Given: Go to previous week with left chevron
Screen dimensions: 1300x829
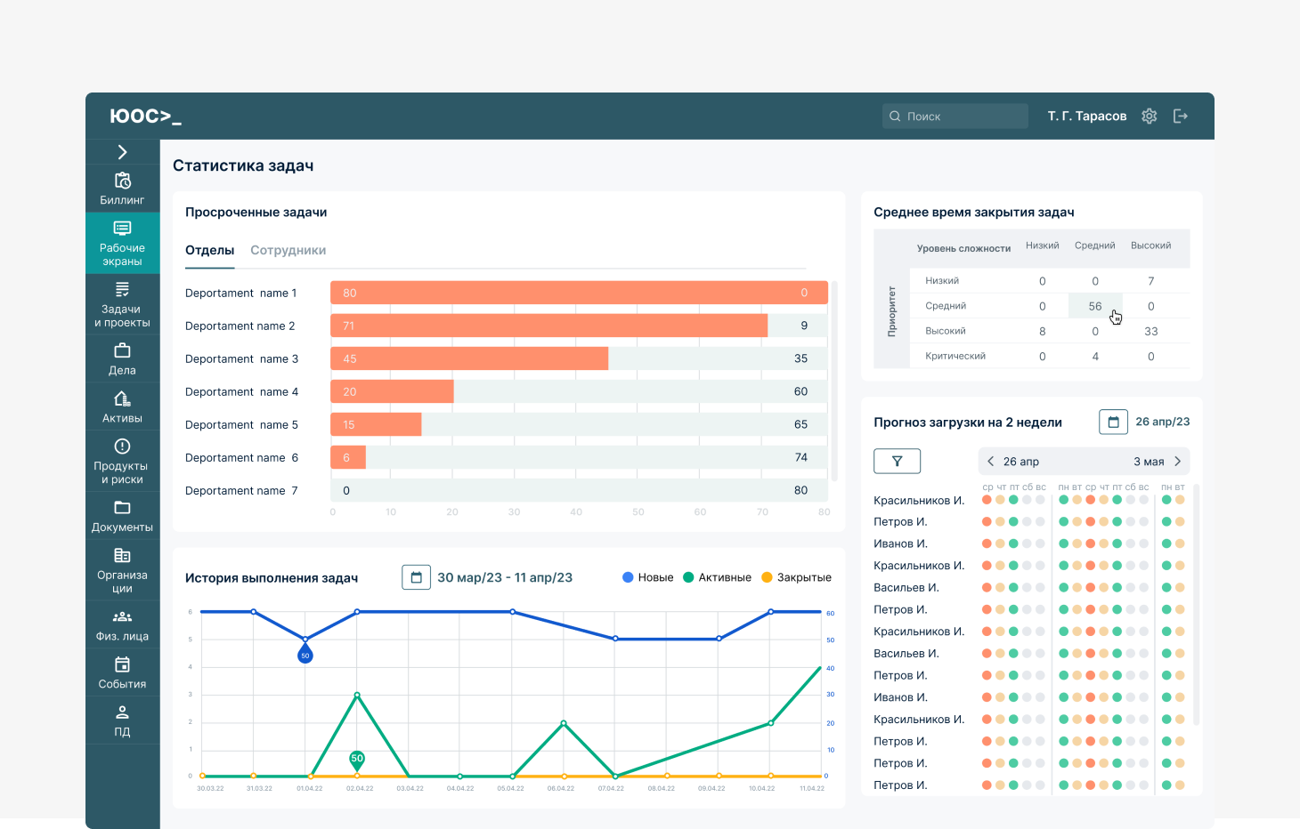Looking at the screenshot, I should (991, 462).
